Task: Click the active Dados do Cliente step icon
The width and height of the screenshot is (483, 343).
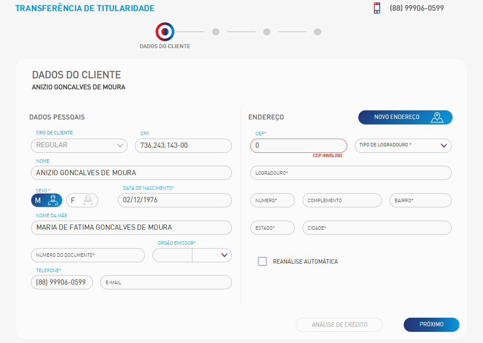Action: [x=165, y=32]
